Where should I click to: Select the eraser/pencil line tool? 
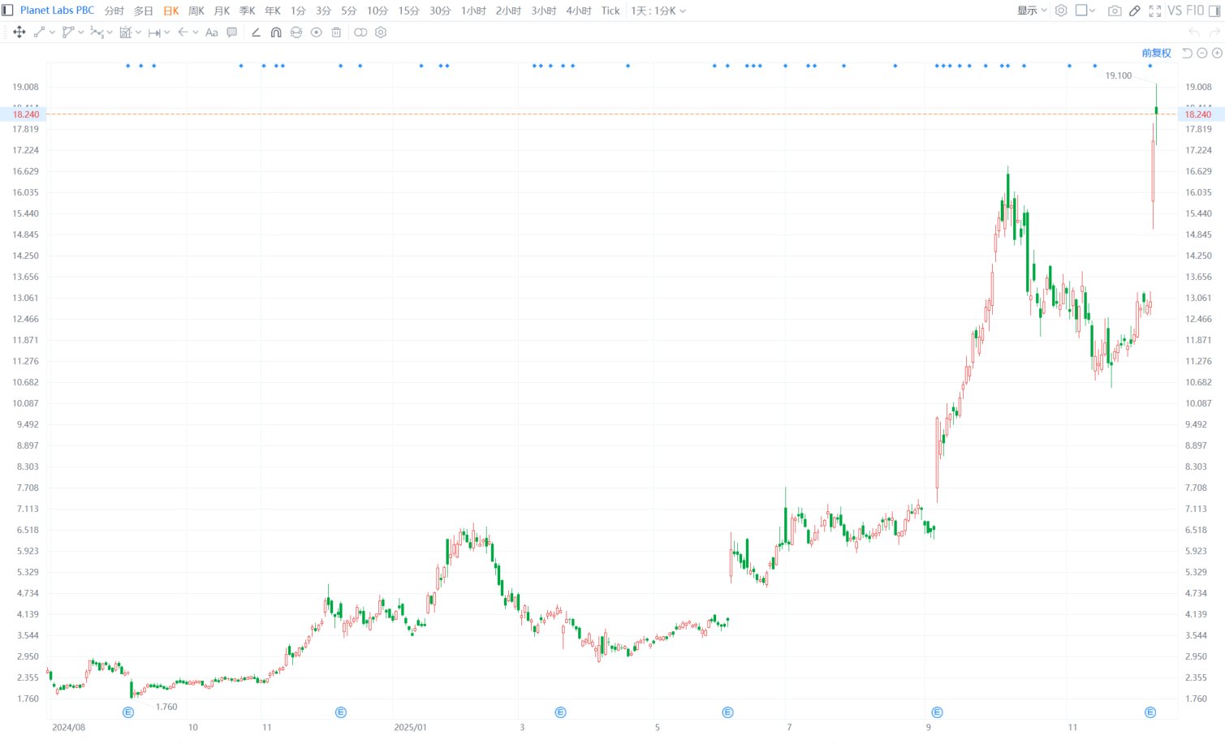click(256, 32)
